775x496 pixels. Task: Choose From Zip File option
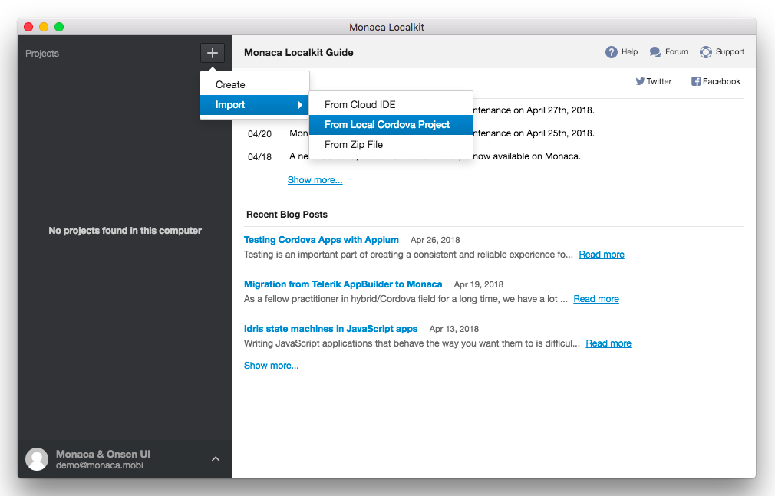click(x=353, y=144)
